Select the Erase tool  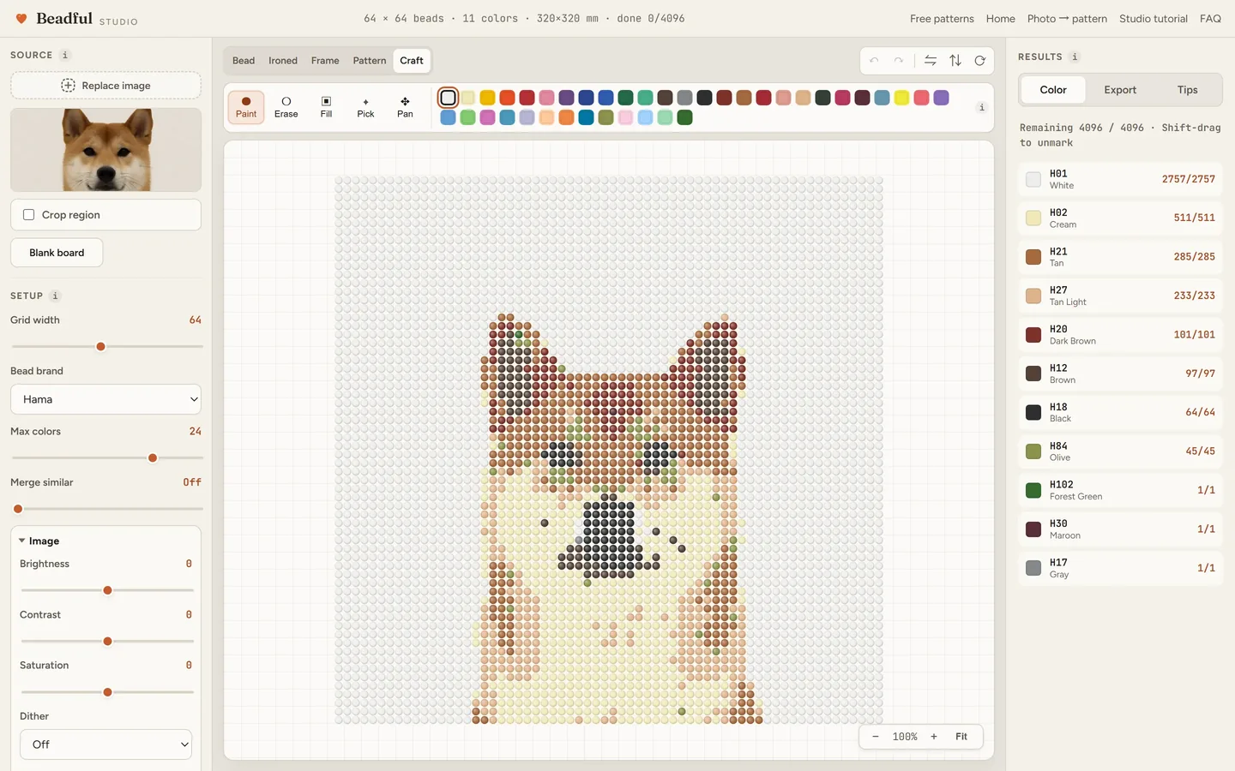tap(286, 107)
